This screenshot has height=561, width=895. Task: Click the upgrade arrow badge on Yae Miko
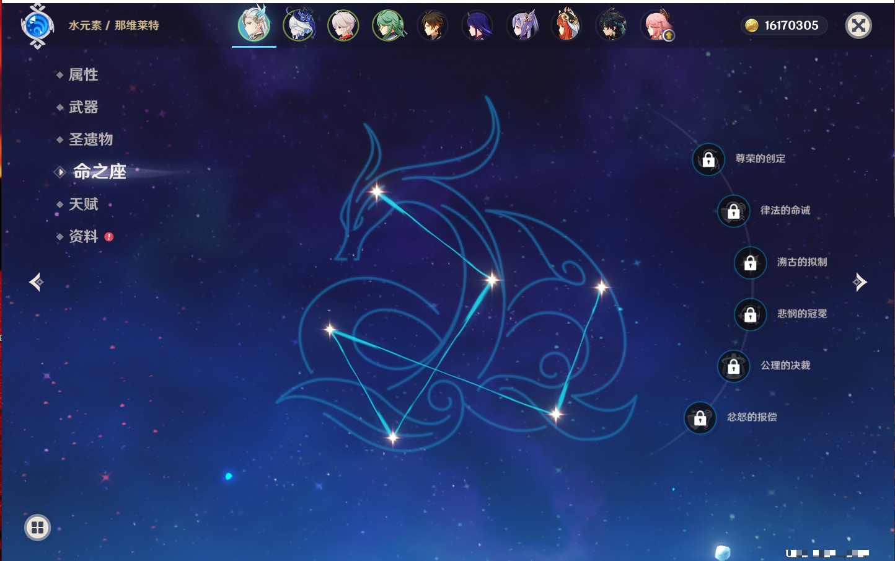click(x=669, y=36)
